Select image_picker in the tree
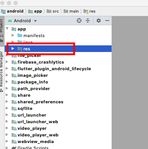 point(33,75)
